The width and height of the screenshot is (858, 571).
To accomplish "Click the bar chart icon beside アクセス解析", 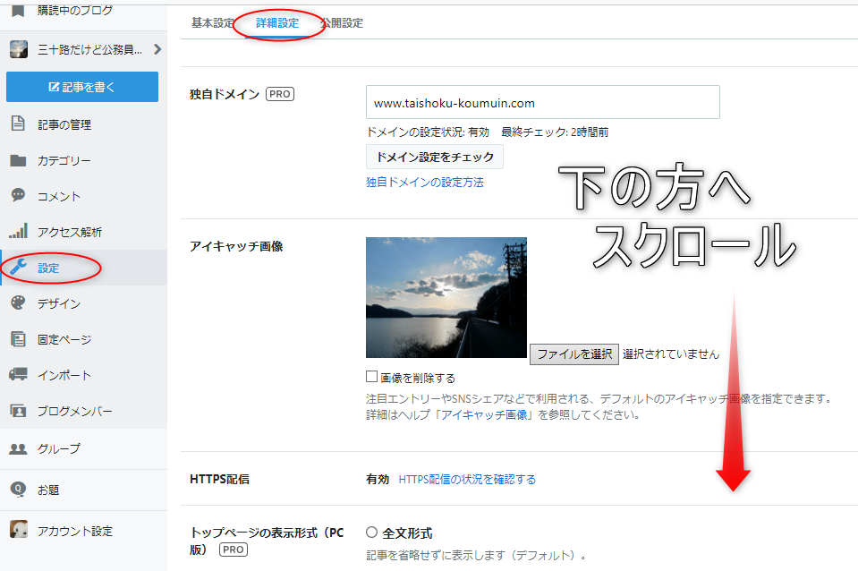I will point(18,231).
